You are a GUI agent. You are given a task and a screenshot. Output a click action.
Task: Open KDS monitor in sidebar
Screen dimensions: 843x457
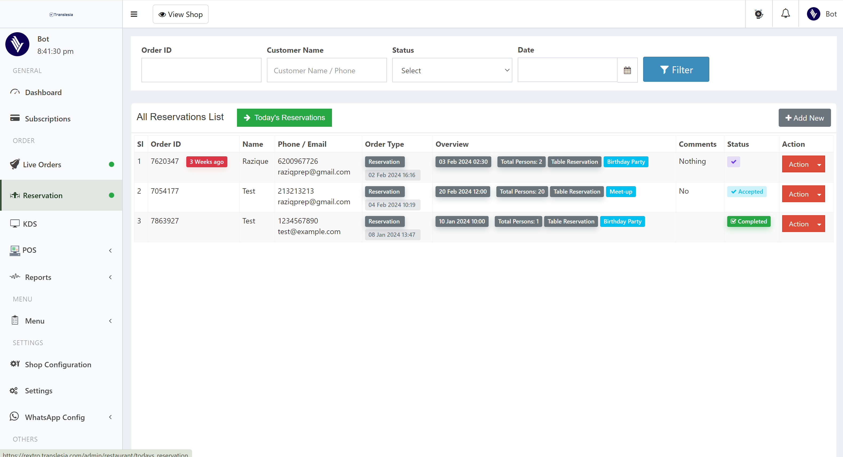(x=30, y=224)
